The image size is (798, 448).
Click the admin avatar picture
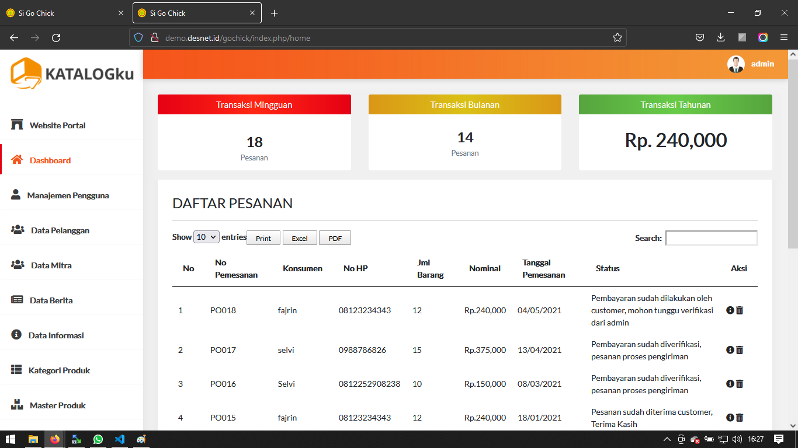coord(735,64)
